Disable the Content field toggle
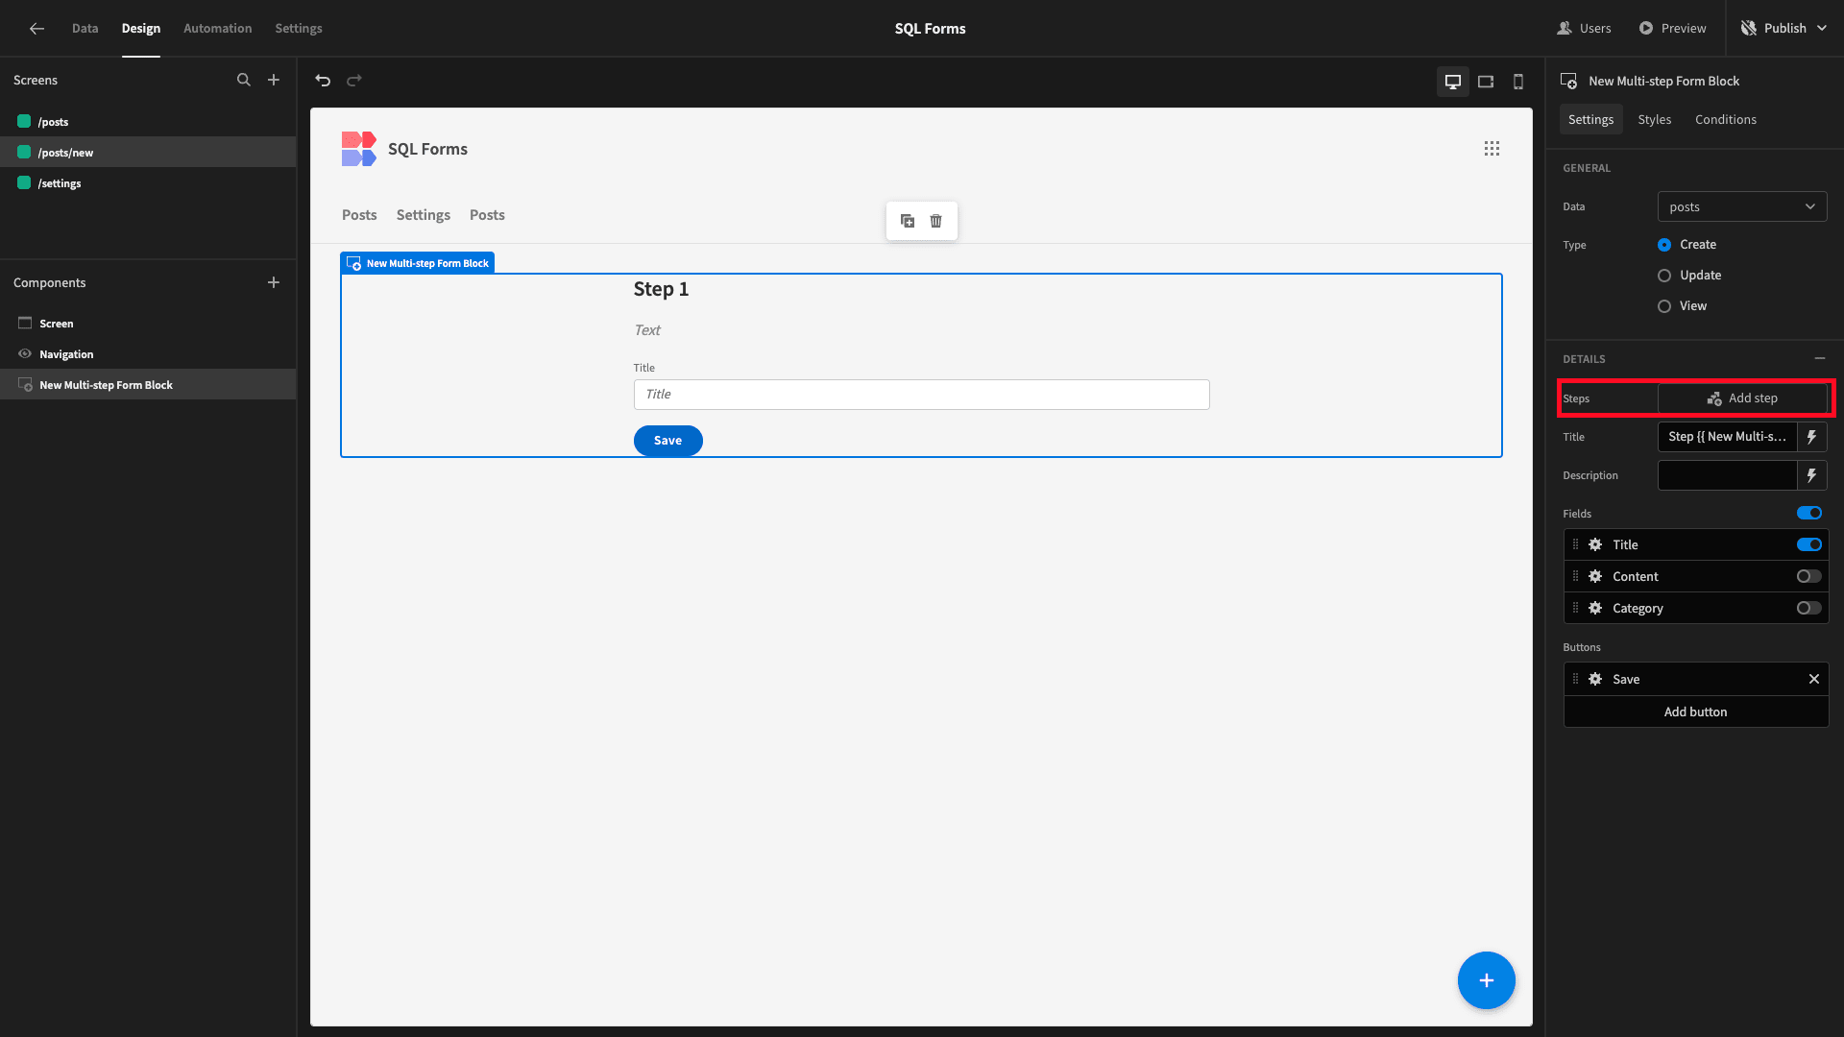The width and height of the screenshot is (1844, 1037). click(1808, 576)
